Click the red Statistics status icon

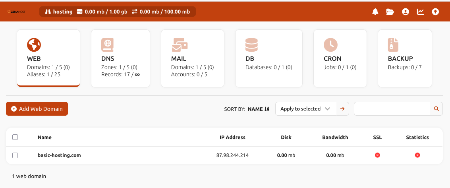point(417,155)
